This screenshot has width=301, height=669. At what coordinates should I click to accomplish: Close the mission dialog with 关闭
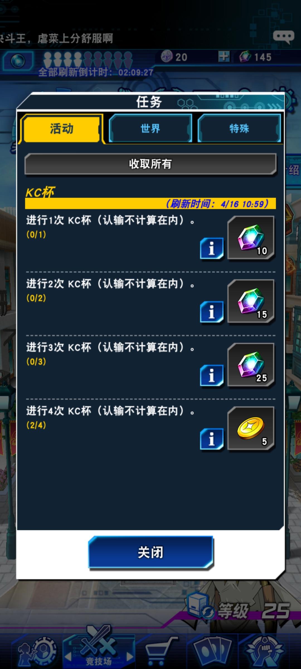(151, 552)
